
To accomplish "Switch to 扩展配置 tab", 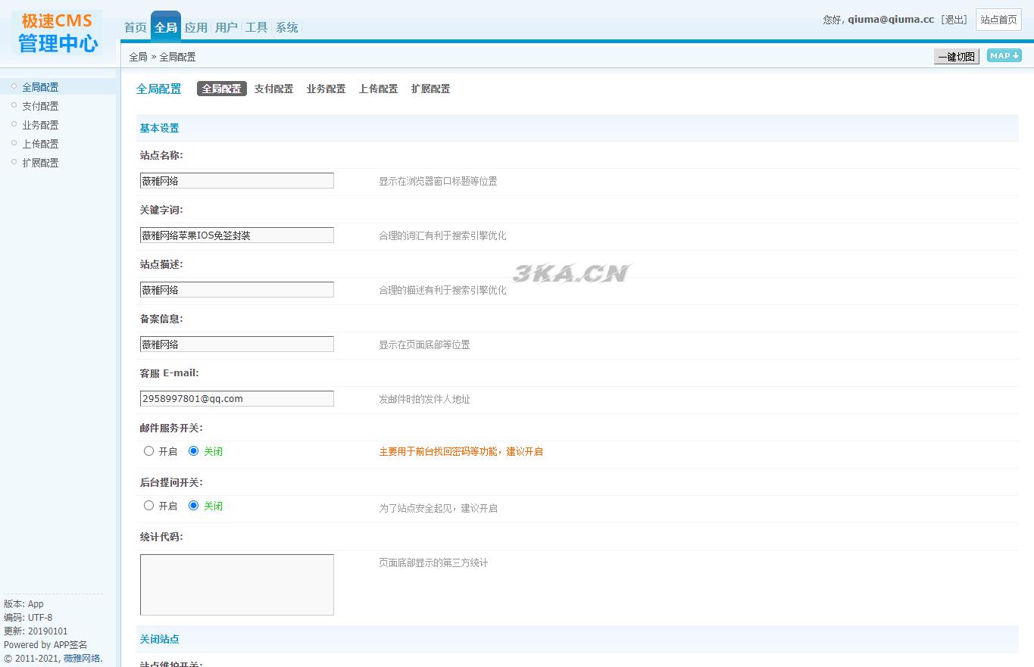I will tap(430, 89).
